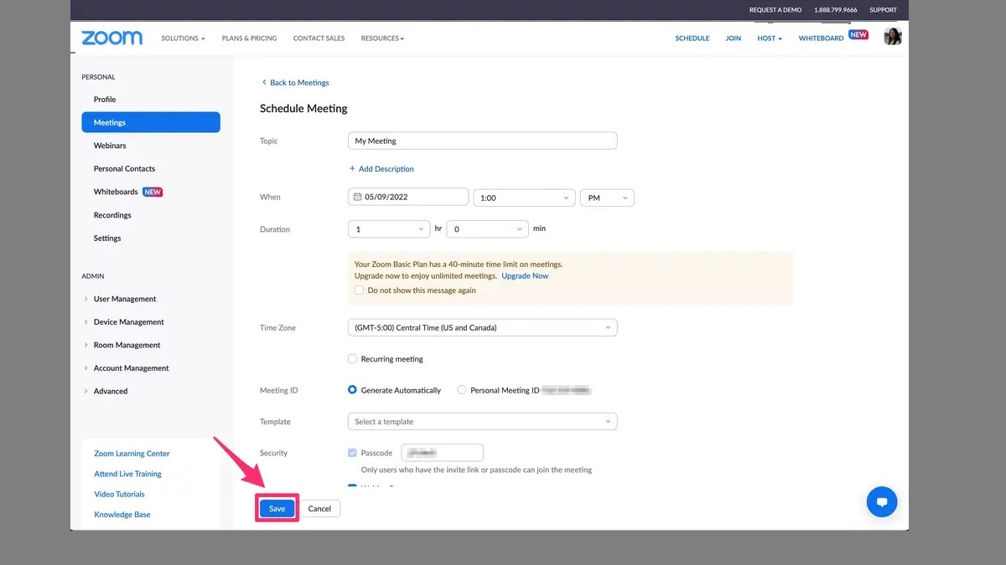Click the calendar icon in date field
This screenshot has height=565, width=1006.
click(x=358, y=197)
